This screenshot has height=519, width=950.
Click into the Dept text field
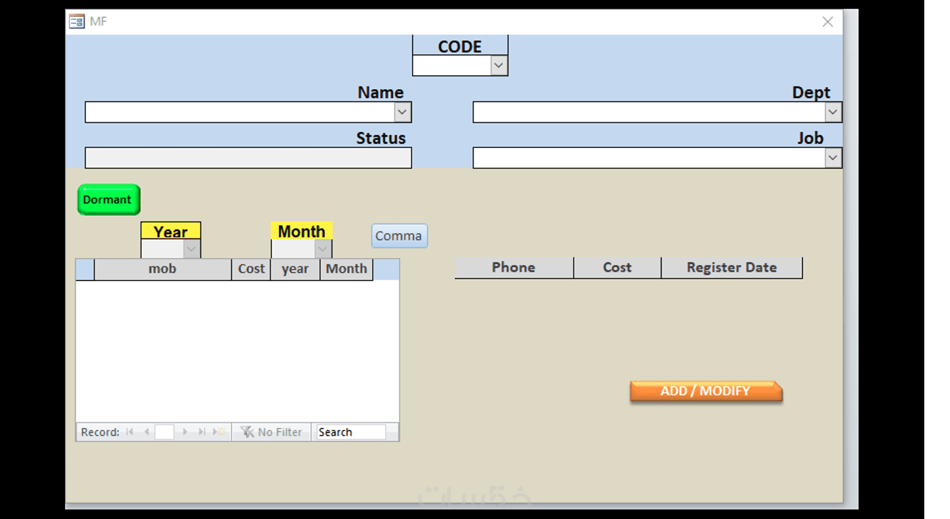[649, 112]
